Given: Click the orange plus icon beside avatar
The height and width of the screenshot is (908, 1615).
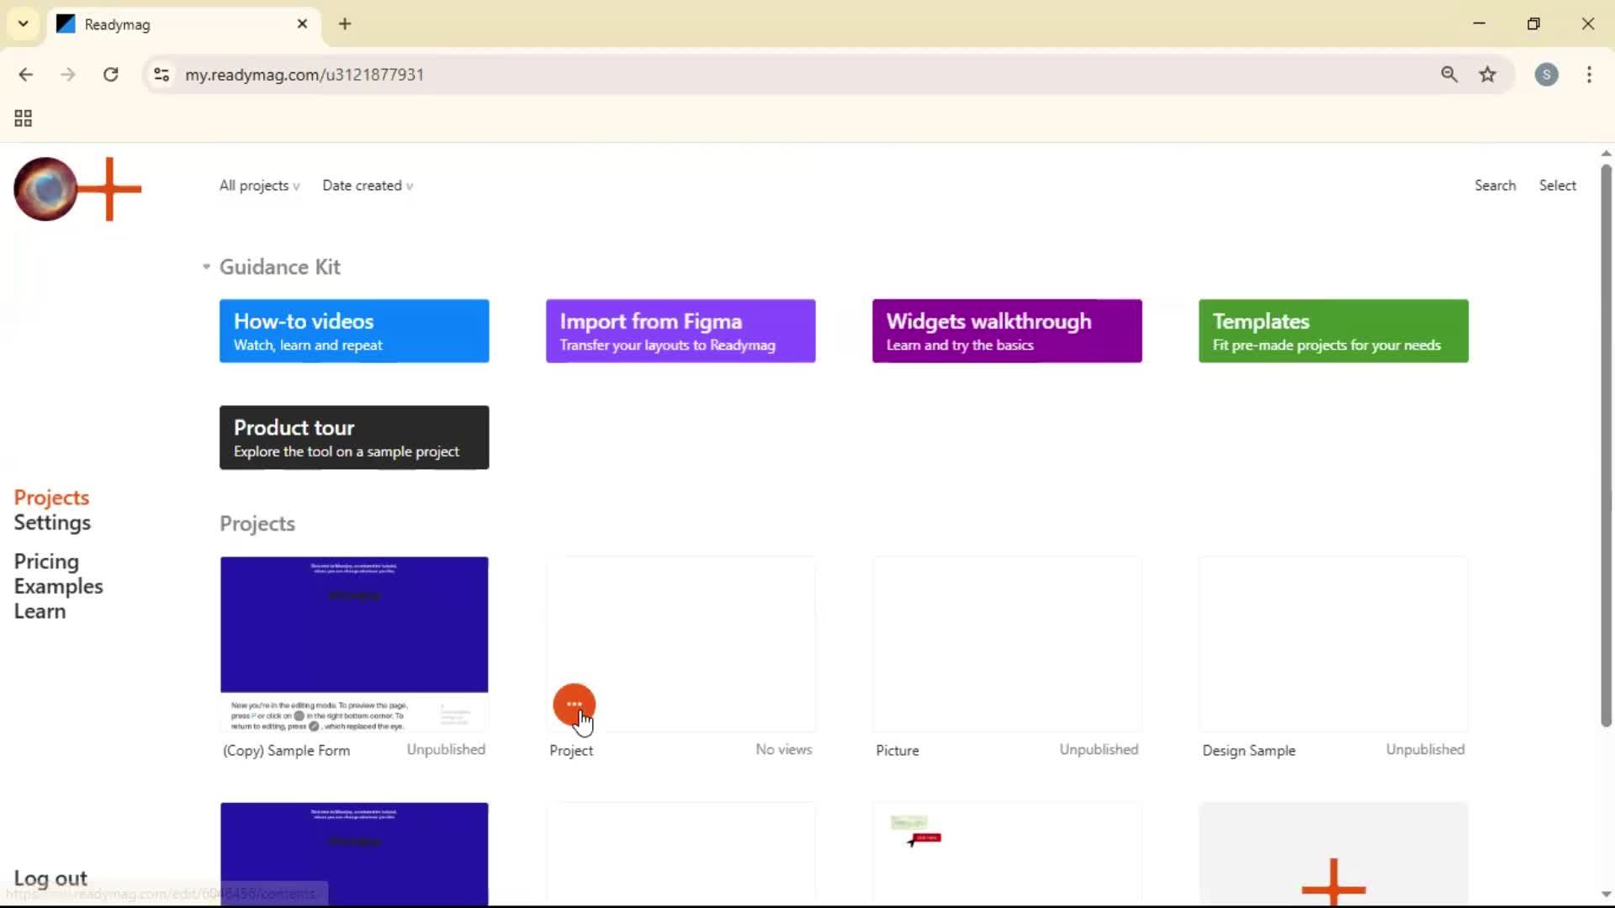Looking at the screenshot, I should [x=109, y=189].
